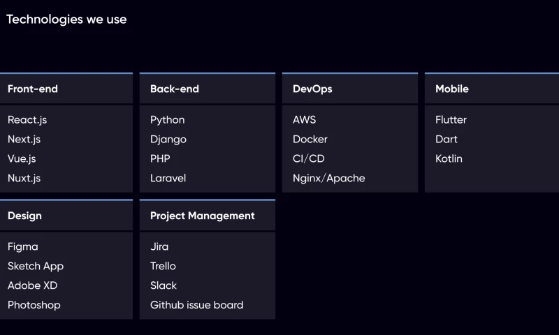Click the Laravel entry
559x335 pixels.
coord(168,179)
